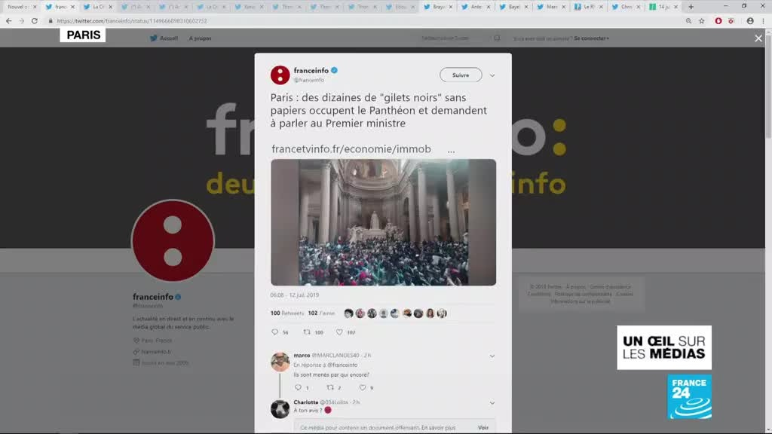Image resolution: width=772 pixels, height=434 pixels.
Task: Click the Suivre follow button
Action: tap(461, 75)
